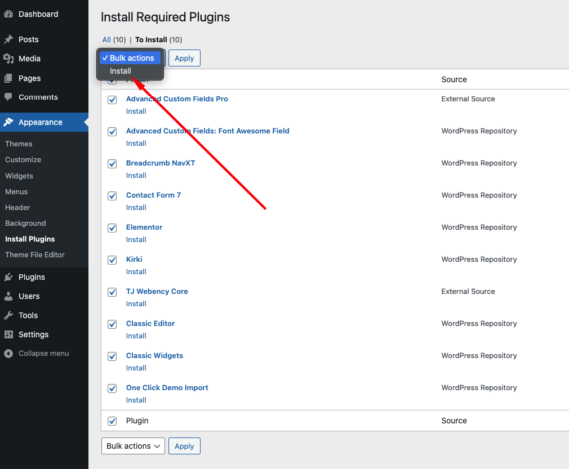Go to Widgets under Appearance

(x=19, y=176)
